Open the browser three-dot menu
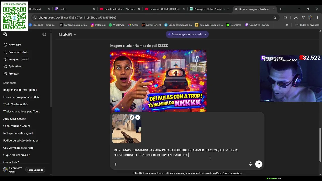The height and width of the screenshot is (181, 322). pyautogui.click(x=317, y=18)
